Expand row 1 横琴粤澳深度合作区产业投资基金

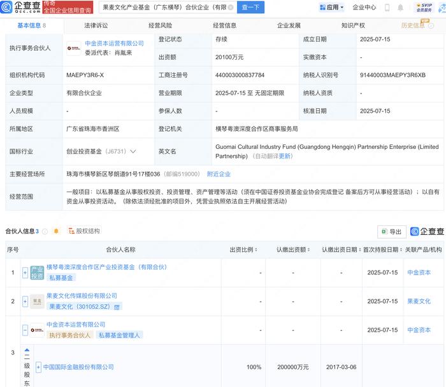25,273
